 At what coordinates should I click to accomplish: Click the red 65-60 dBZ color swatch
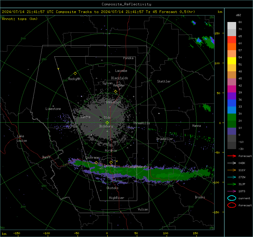232,40
